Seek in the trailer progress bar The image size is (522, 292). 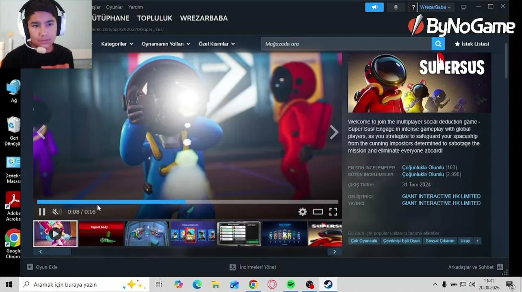pyautogui.click(x=187, y=202)
